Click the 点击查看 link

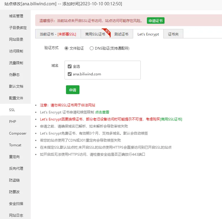(x=102, y=112)
